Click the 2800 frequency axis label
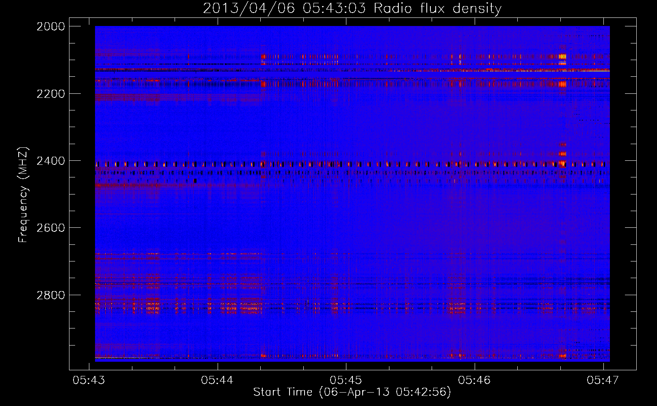This screenshot has height=406, width=657. (x=51, y=295)
